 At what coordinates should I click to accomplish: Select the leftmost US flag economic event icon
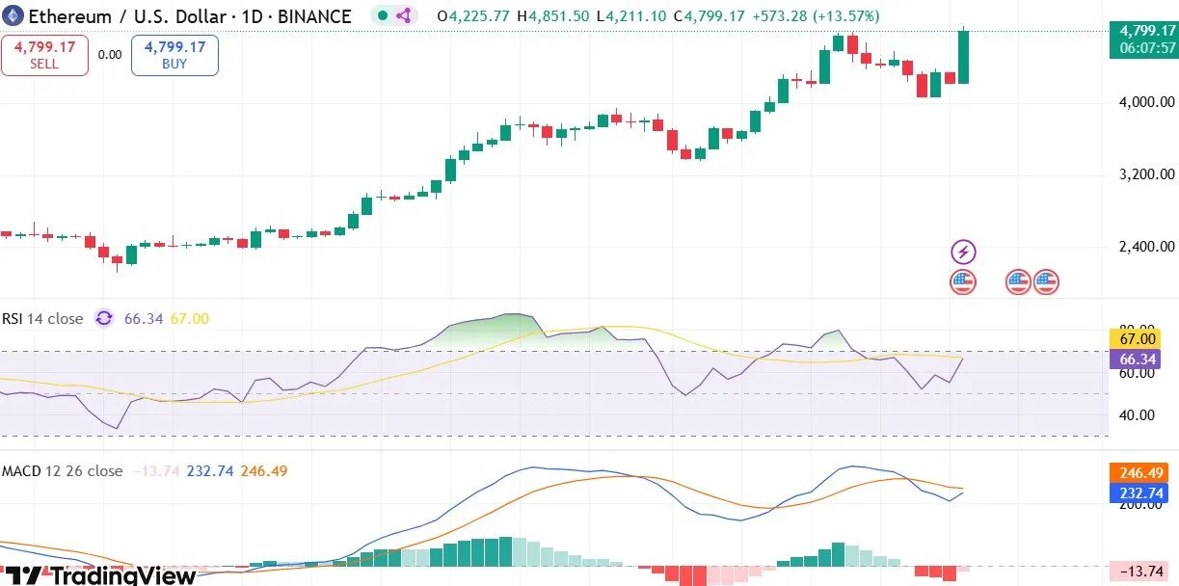point(962,281)
